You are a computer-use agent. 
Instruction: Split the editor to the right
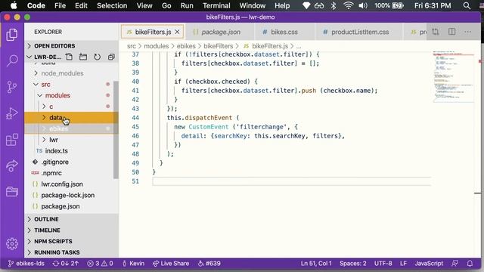(x=451, y=32)
